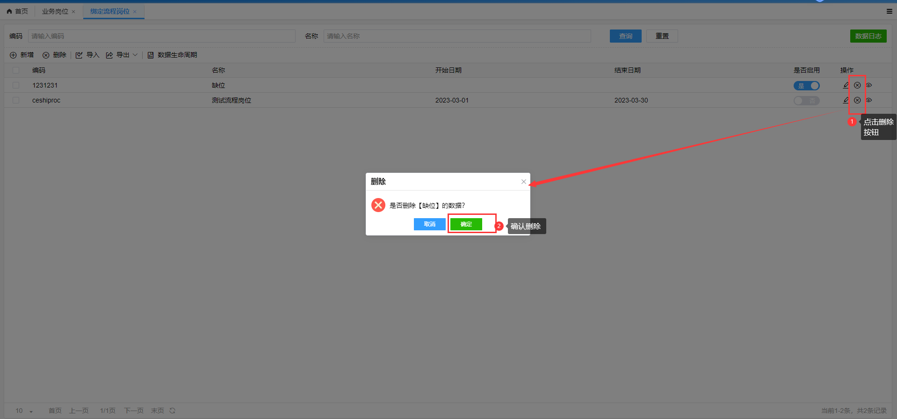
Task: Focus the 编码 code input field
Action: (x=162, y=36)
